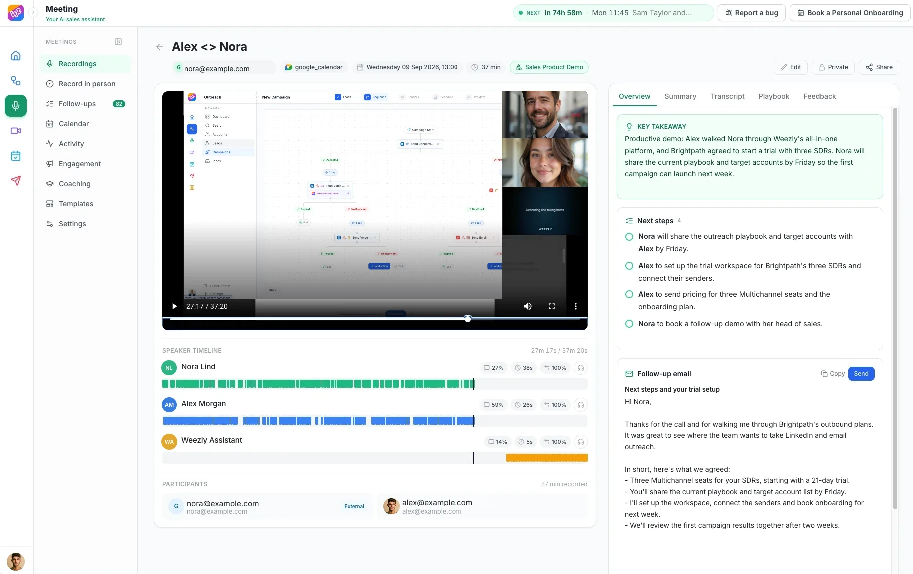Open Coaching in the meetings menu

click(85, 184)
